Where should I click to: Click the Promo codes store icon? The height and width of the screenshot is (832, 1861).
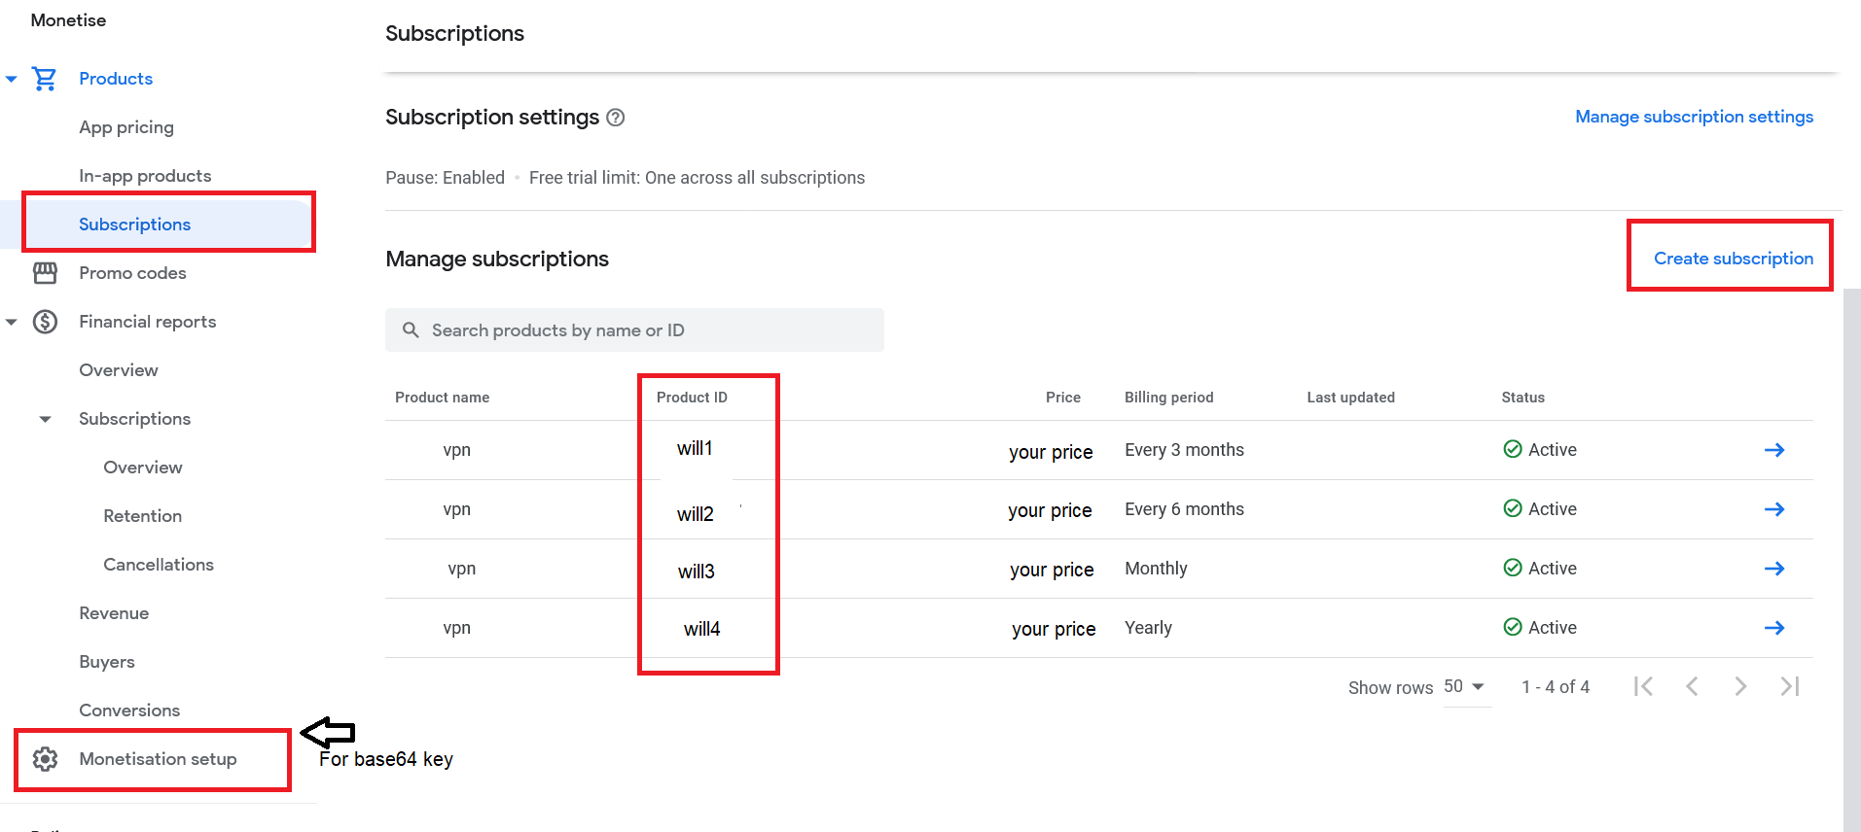pyautogui.click(x=45, y=273)
